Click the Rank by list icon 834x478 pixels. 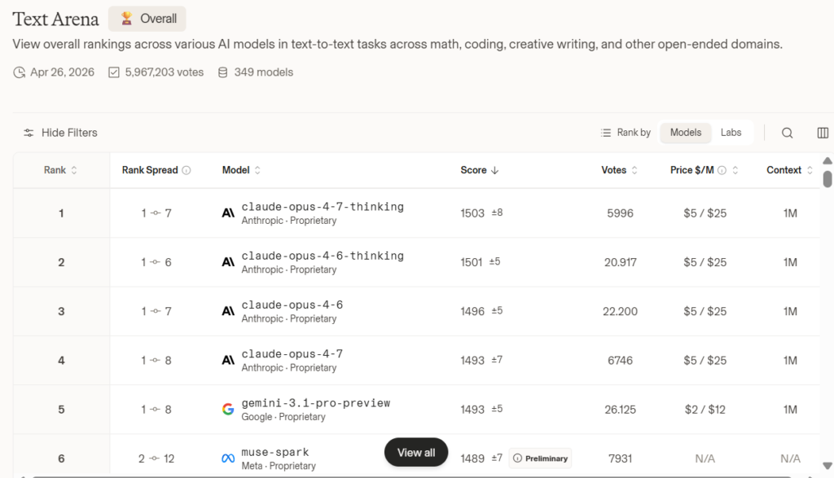(606, 133)
